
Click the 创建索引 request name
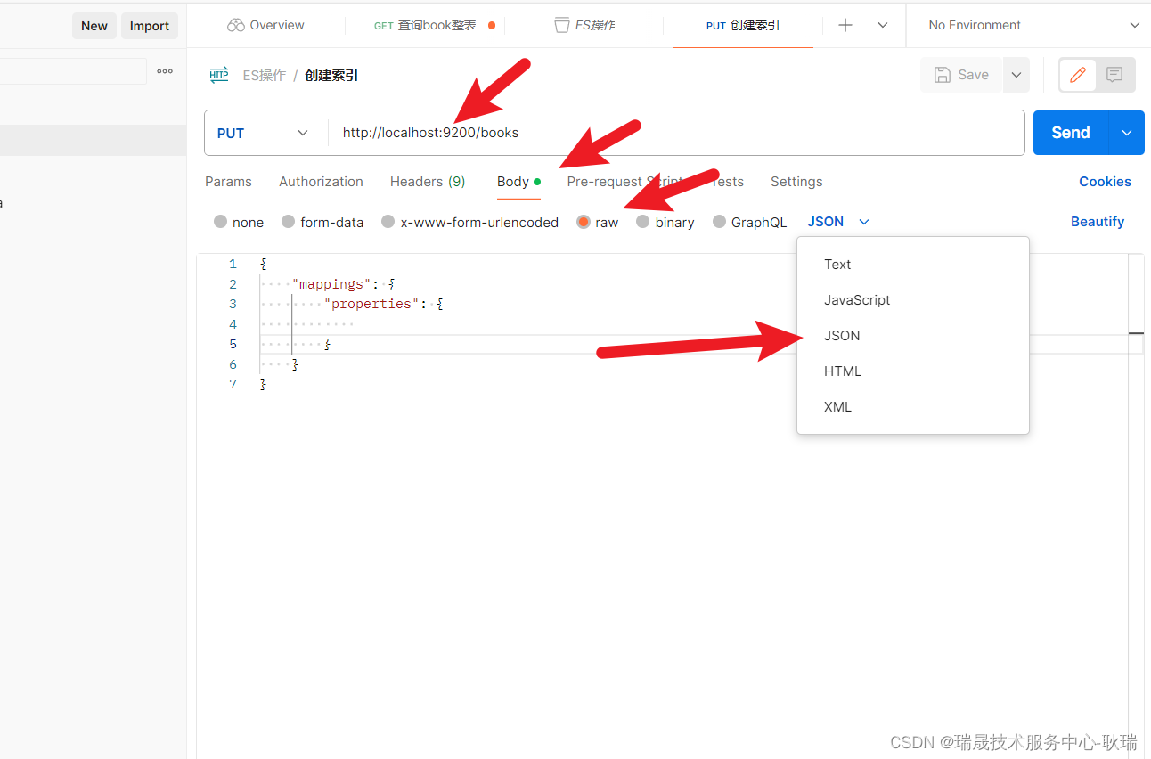tap(331, 76)
